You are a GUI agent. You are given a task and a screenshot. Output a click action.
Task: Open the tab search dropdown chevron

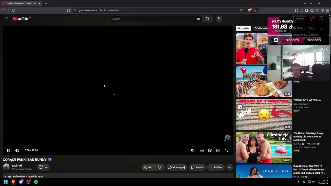tap(305, 3)
